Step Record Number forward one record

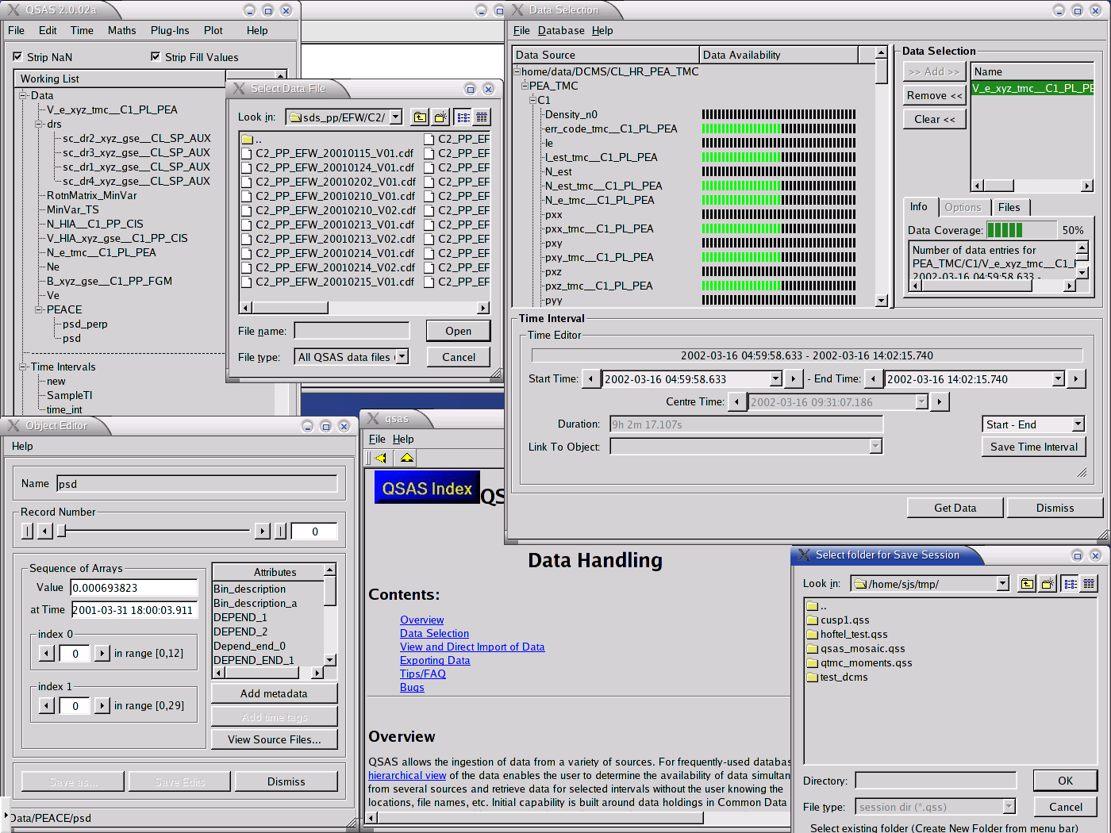pos(263,532)
